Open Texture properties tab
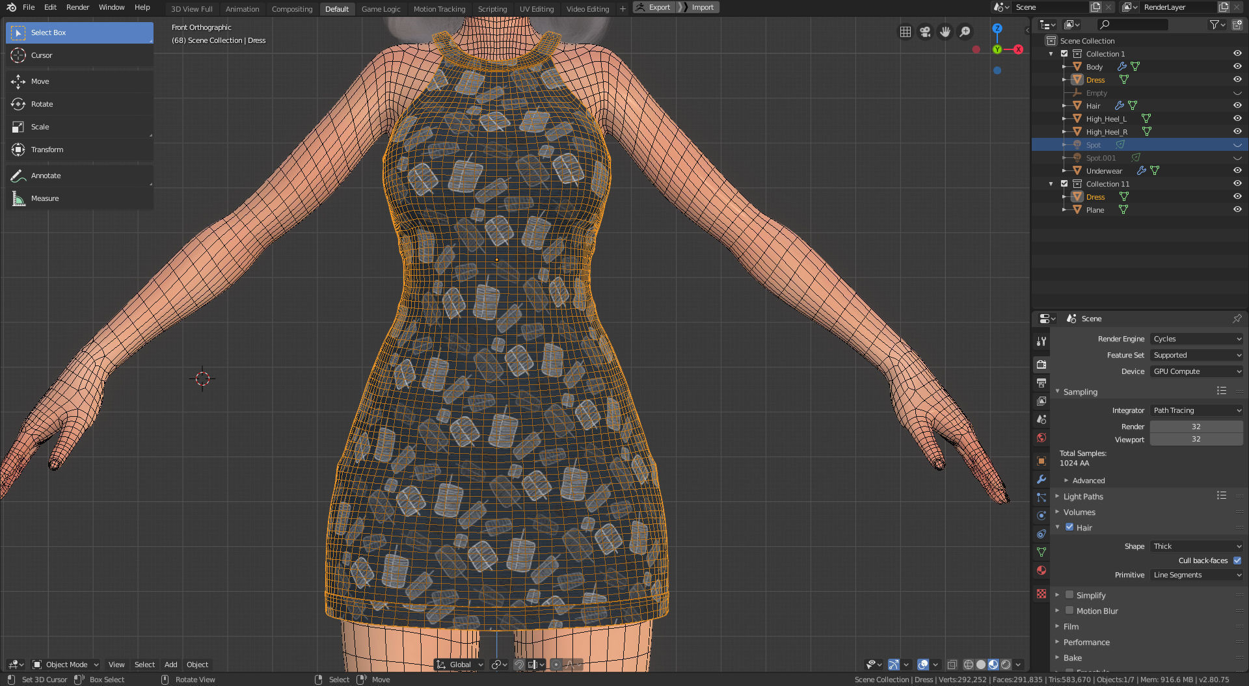 [1041, 594]
